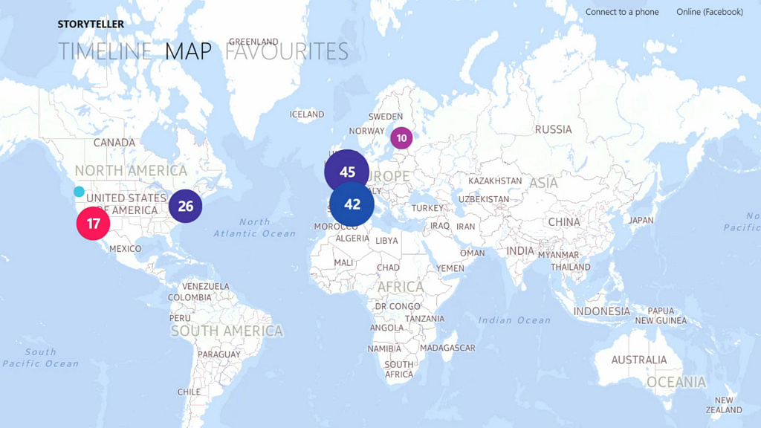Image resolution: width=761 pixels, height=428 pixels.
Task: Click the Africa continent label
Action: pos(401,288)
